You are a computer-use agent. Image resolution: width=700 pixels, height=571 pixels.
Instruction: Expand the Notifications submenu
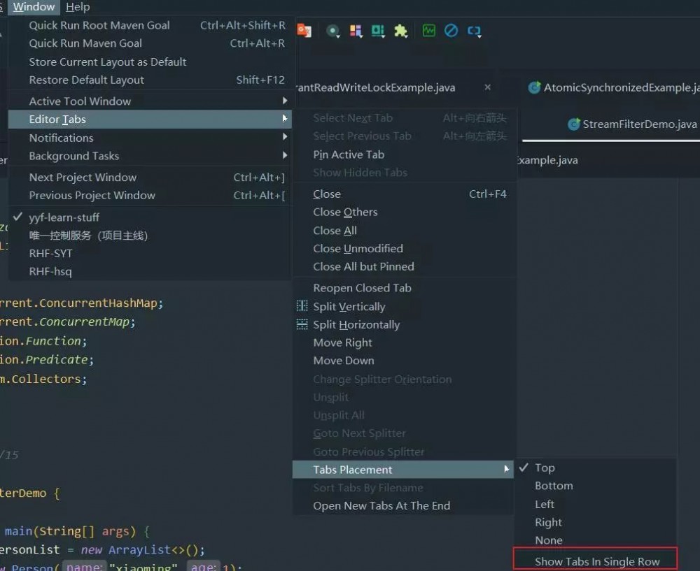tap(61, 138)
